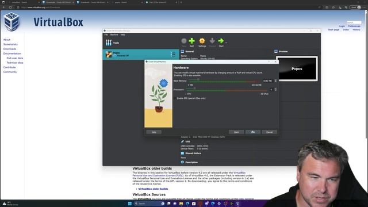Click the Processors slider track
Viewport: 368px width, 207px height.
[227, 90]
